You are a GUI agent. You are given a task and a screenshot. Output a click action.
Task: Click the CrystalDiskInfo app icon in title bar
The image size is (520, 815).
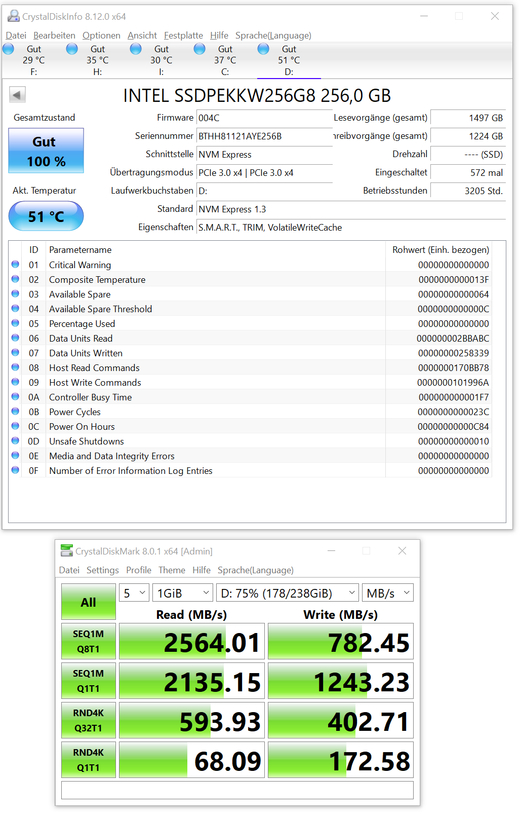[x=13, y=16]
